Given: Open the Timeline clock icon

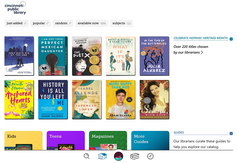Looking at the screenshot, I should point(150,156).
